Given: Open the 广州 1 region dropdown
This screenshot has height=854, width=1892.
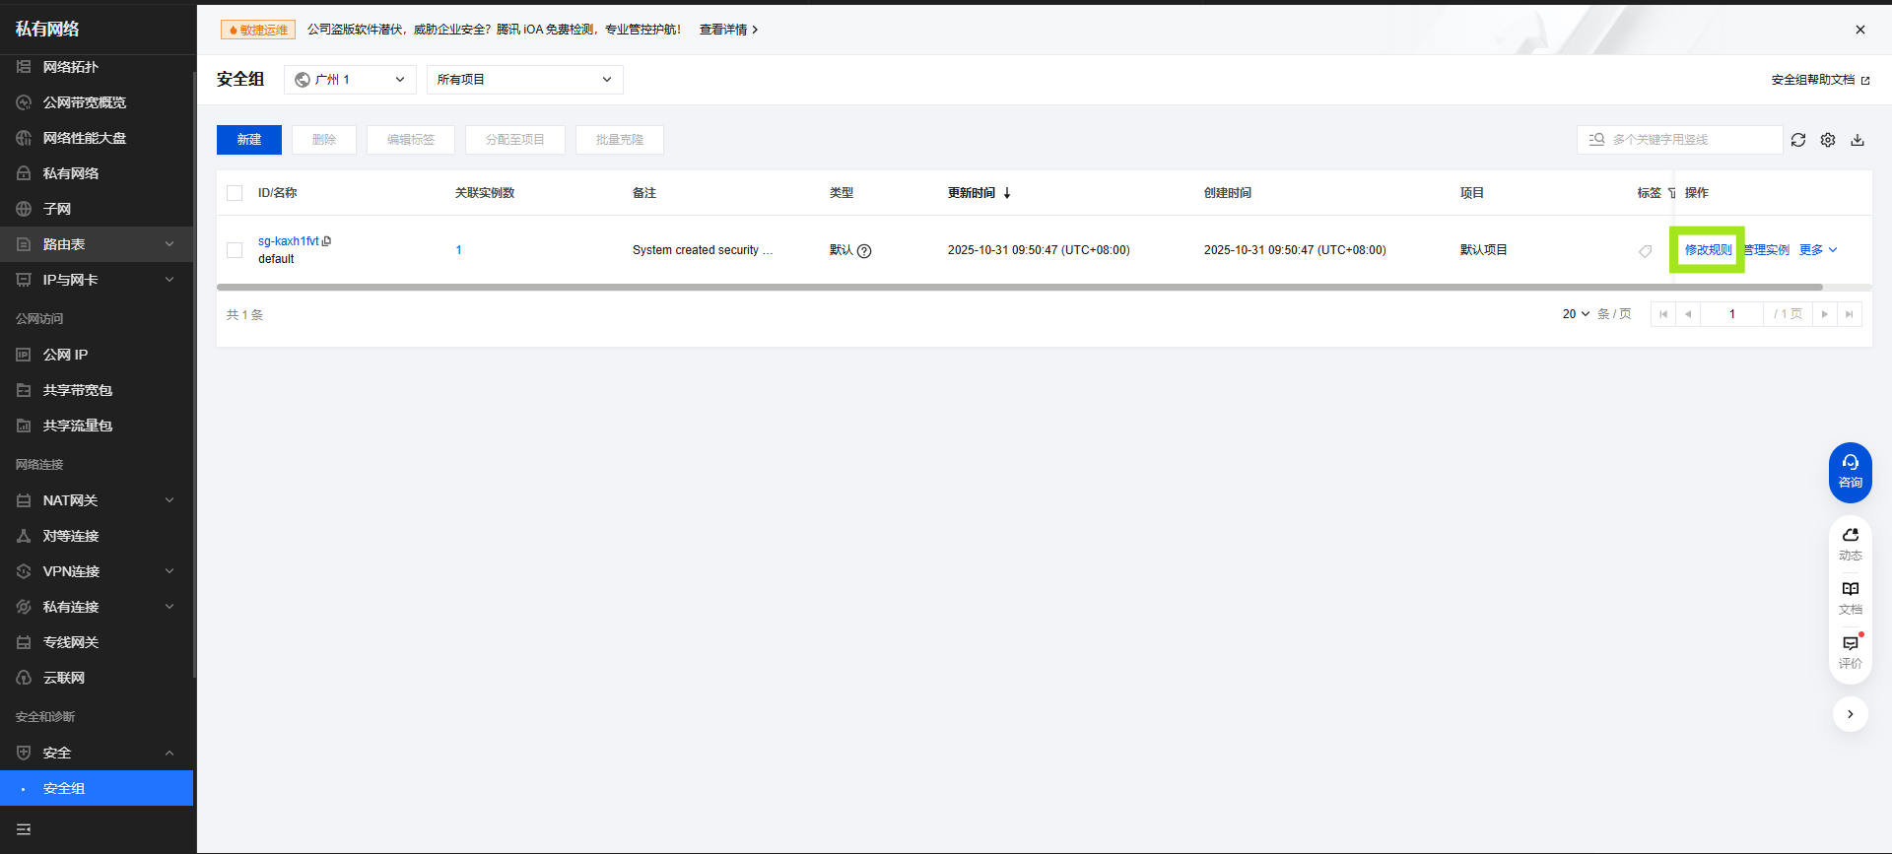Looking at the screenshot, I should coord(350,80).
